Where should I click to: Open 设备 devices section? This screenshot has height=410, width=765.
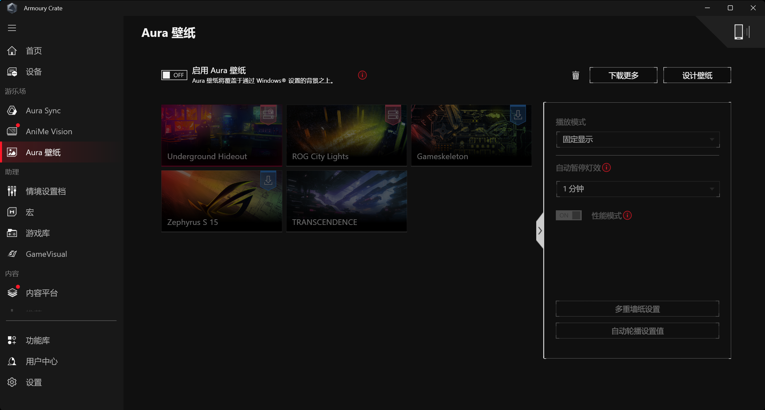[61, 72]
